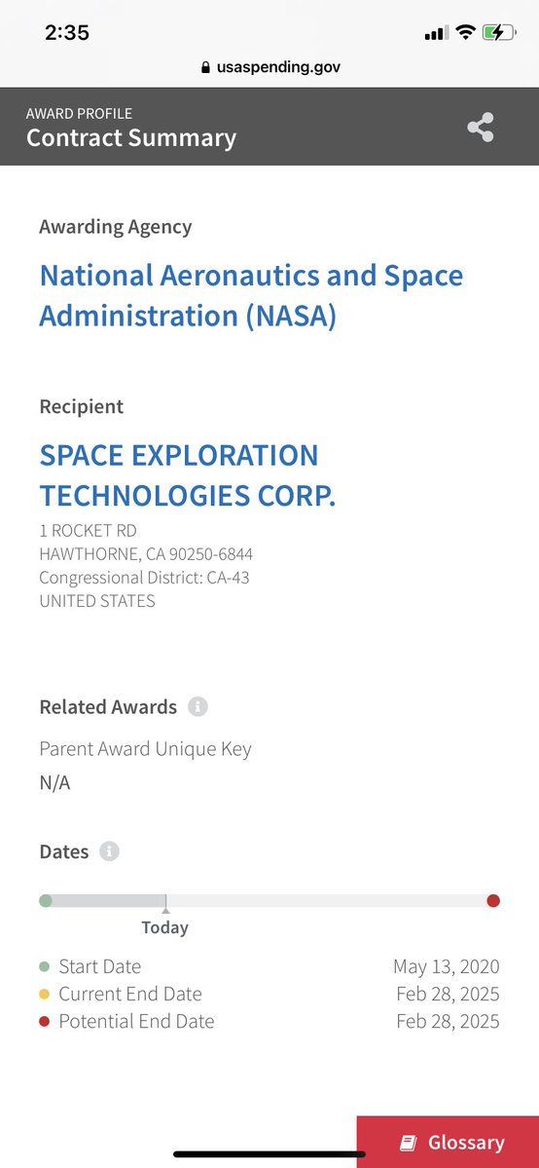Image resolution: width=539 pixels, height=1168 pixels.
Task: Open the National Aeronautics and Space Administration link
Action: [251, 296]
